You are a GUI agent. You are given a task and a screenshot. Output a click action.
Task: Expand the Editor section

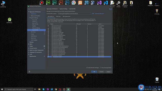[29, 44]
